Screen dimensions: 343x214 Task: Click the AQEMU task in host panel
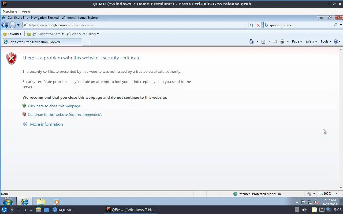point(63,210)
